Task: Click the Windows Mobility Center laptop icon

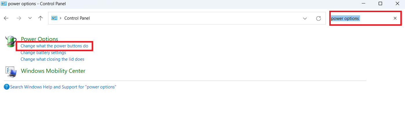Action: point(11,72)
